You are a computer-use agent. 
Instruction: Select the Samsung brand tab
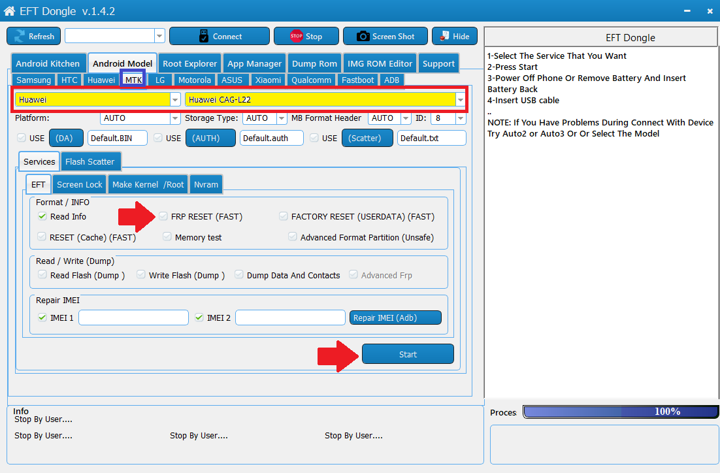click(33, 80)
